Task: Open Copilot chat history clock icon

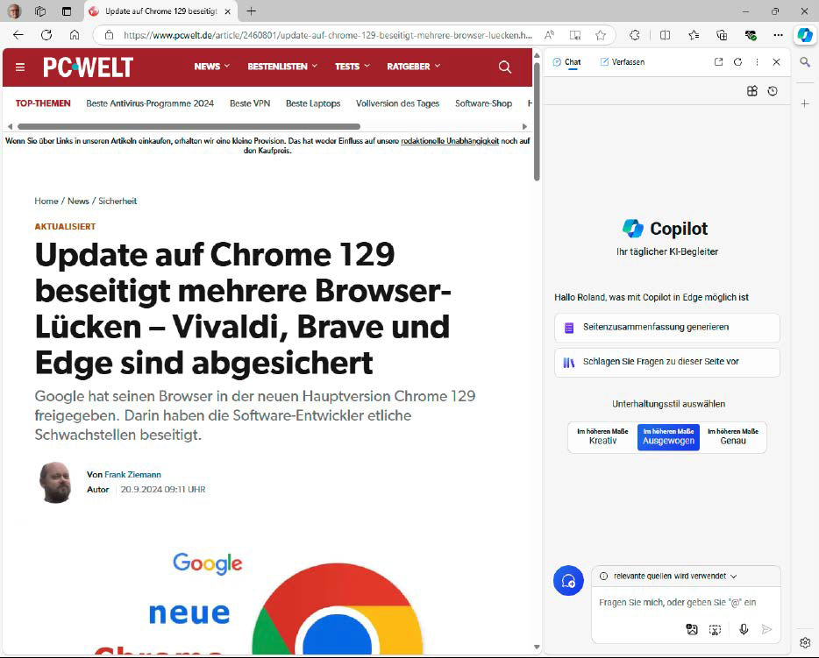Action: pyautogui.click(x=773, y=91)
